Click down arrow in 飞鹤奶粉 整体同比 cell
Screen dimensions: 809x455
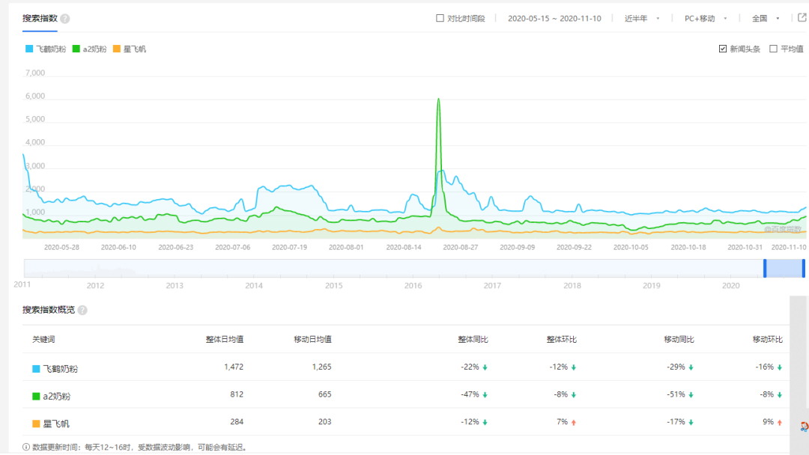[485, 367]
